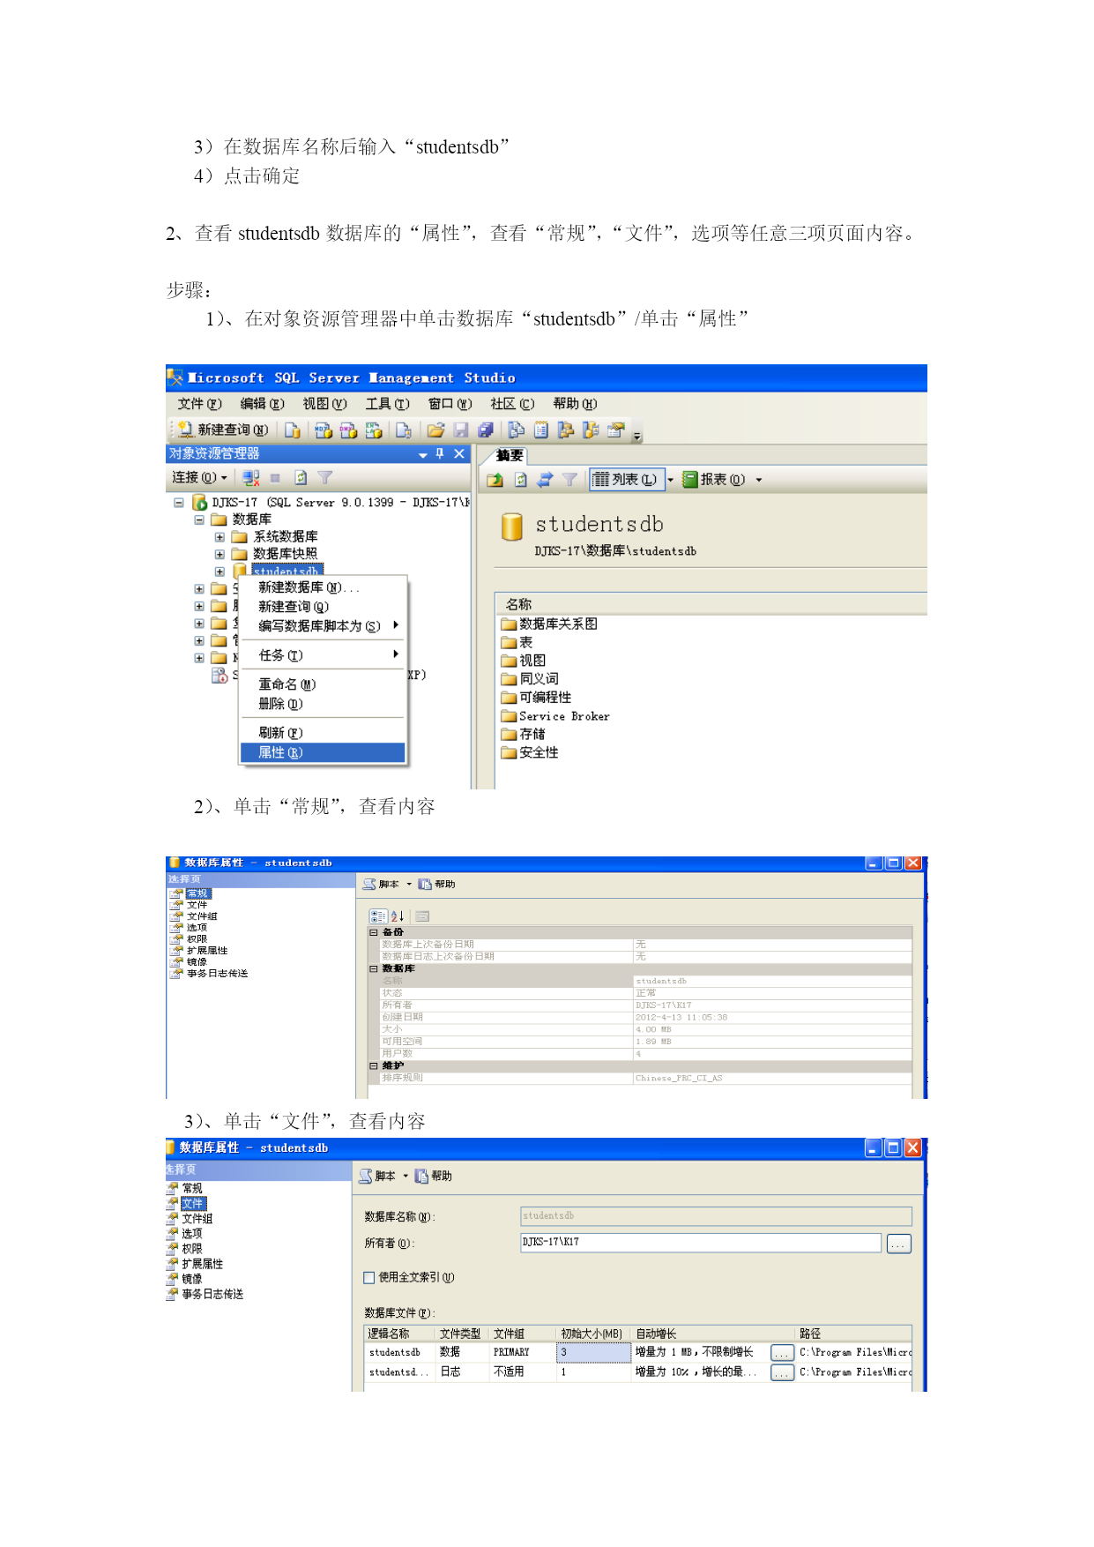Click 脚本 button in the database-files dialog
The height and width of the screenshot is (1547, 1094).
377,1176
